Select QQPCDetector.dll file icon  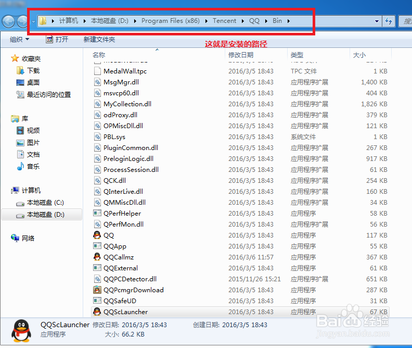pos(97,279)
